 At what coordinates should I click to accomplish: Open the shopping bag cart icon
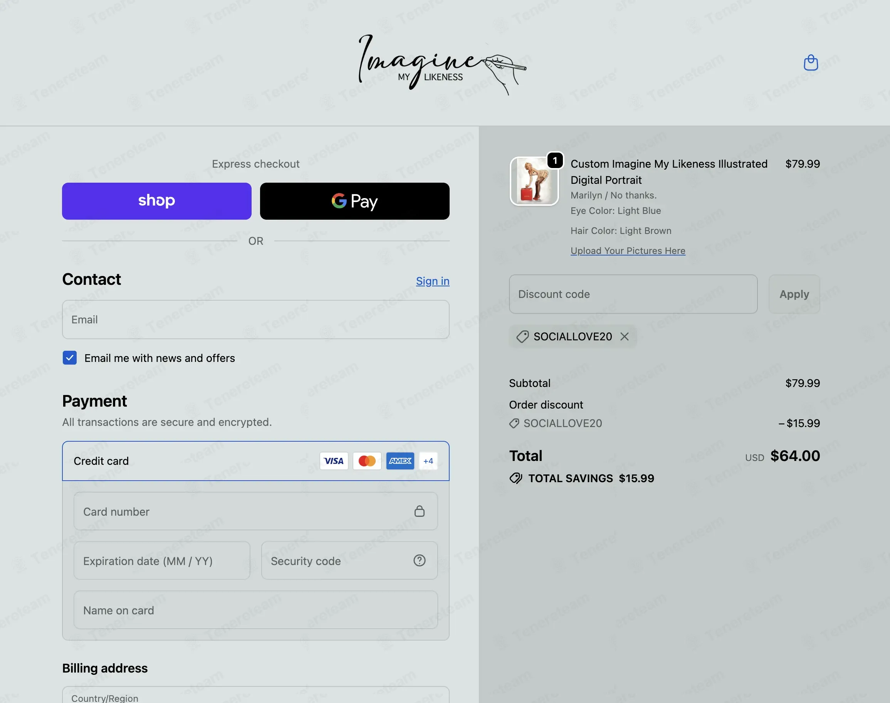tap(811, 62)
